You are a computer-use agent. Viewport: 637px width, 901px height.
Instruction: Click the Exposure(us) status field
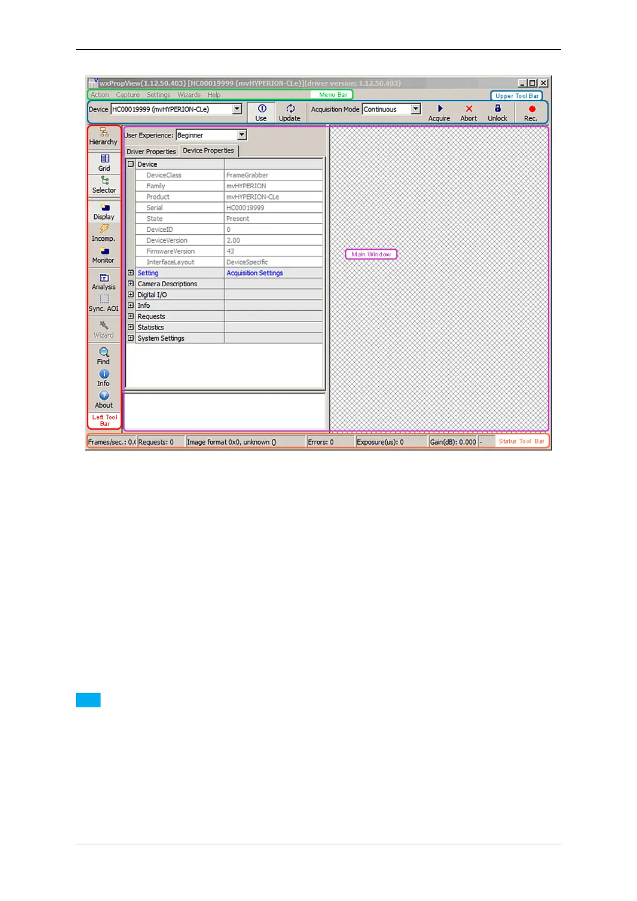[392, 442]
